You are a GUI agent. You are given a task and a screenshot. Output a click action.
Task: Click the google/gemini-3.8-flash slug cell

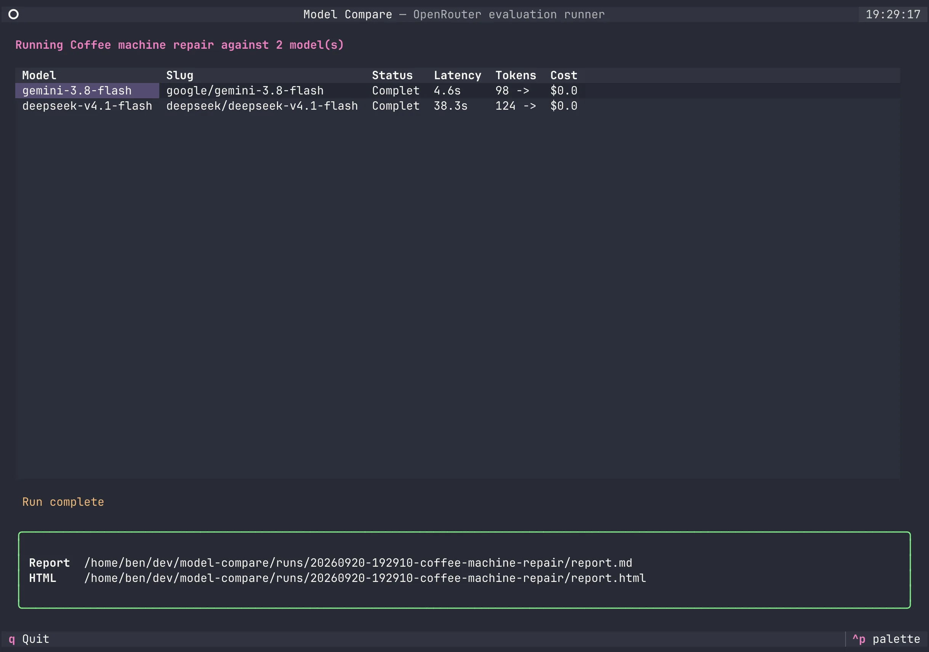tap(262, 91)
